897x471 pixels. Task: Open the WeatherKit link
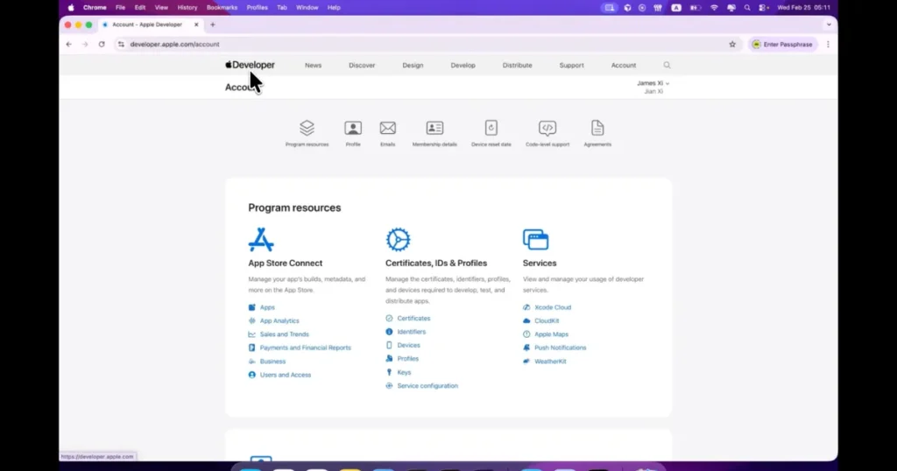(x=550, y=362)
